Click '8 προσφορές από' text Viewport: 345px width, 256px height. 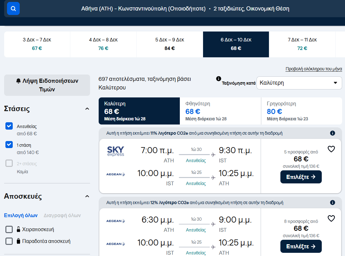coord(301,221)
